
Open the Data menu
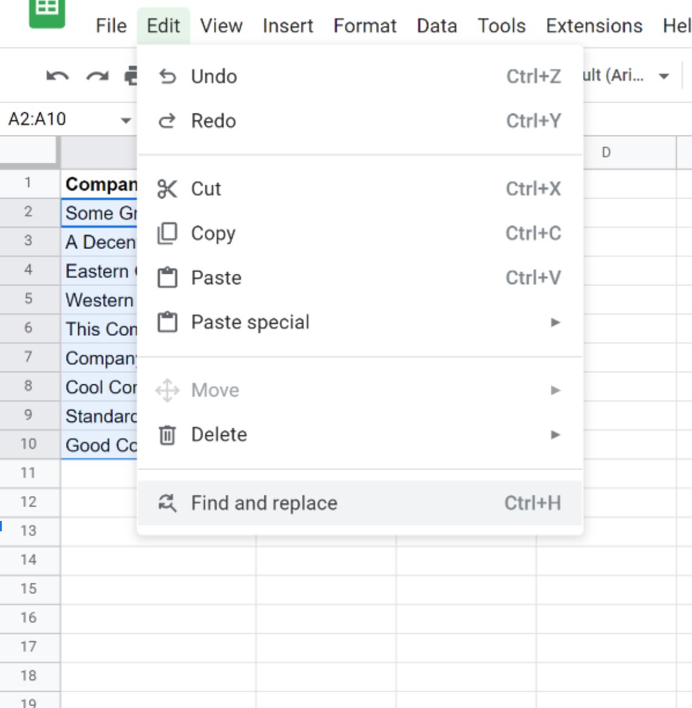[x=437, y=26]
